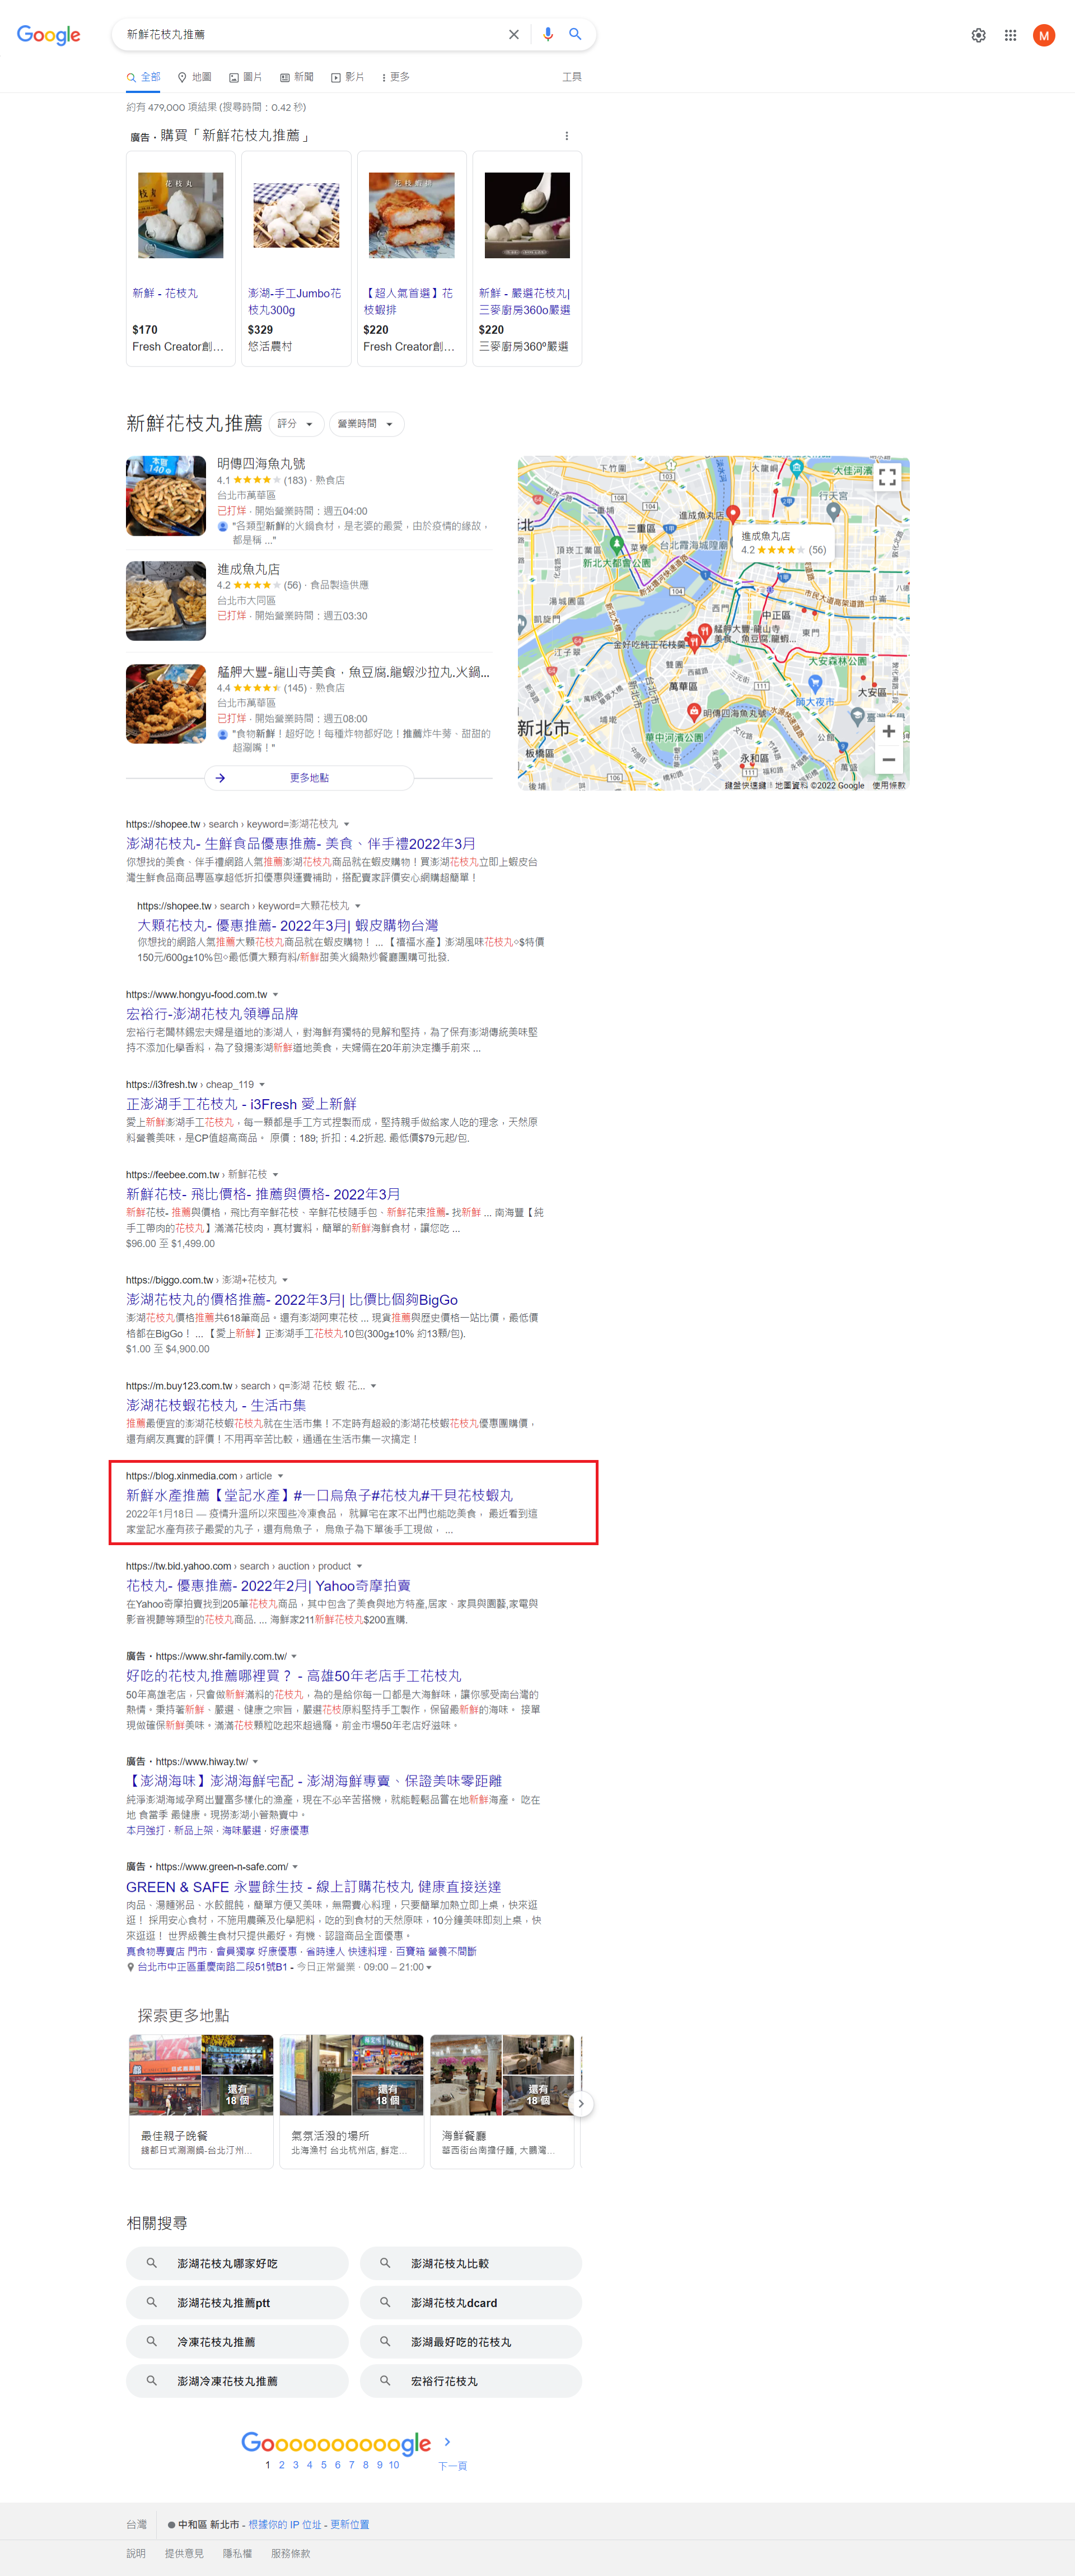Open the account avatar M
Screen dimensions: 1075x2576
1044,35
